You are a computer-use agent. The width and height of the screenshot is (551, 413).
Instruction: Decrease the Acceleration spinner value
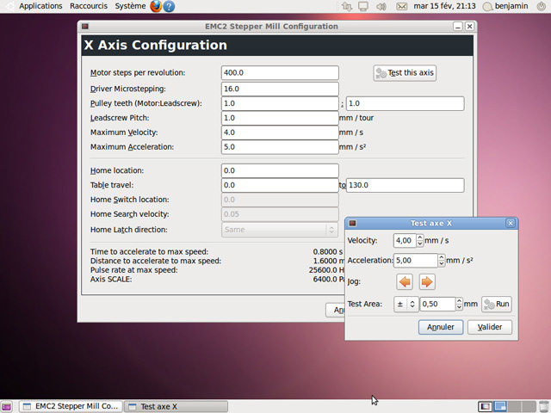tap(442, 263)
